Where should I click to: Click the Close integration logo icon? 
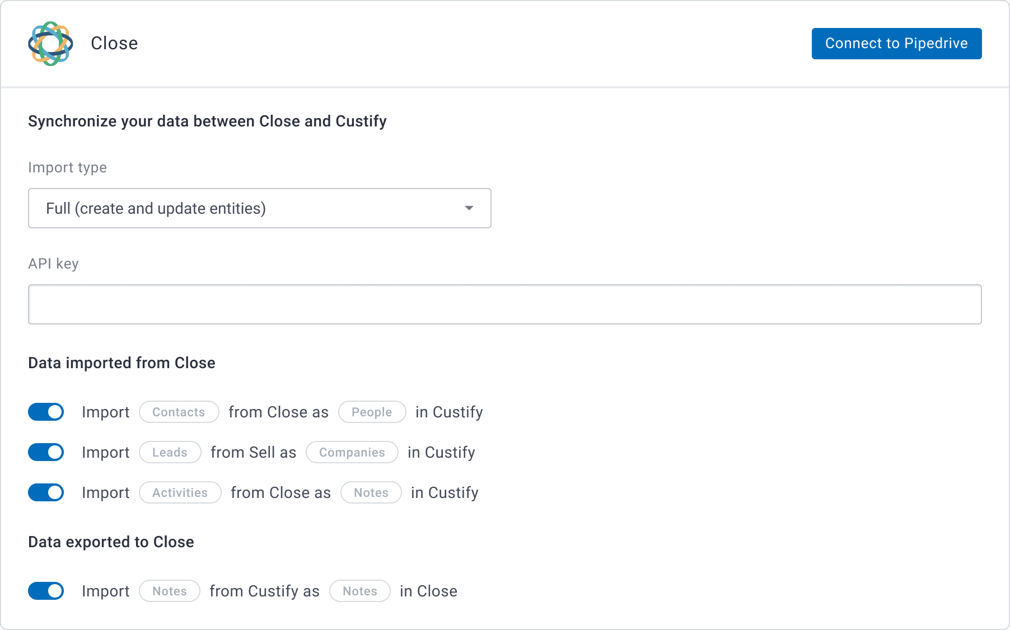[x=50, y=44]
